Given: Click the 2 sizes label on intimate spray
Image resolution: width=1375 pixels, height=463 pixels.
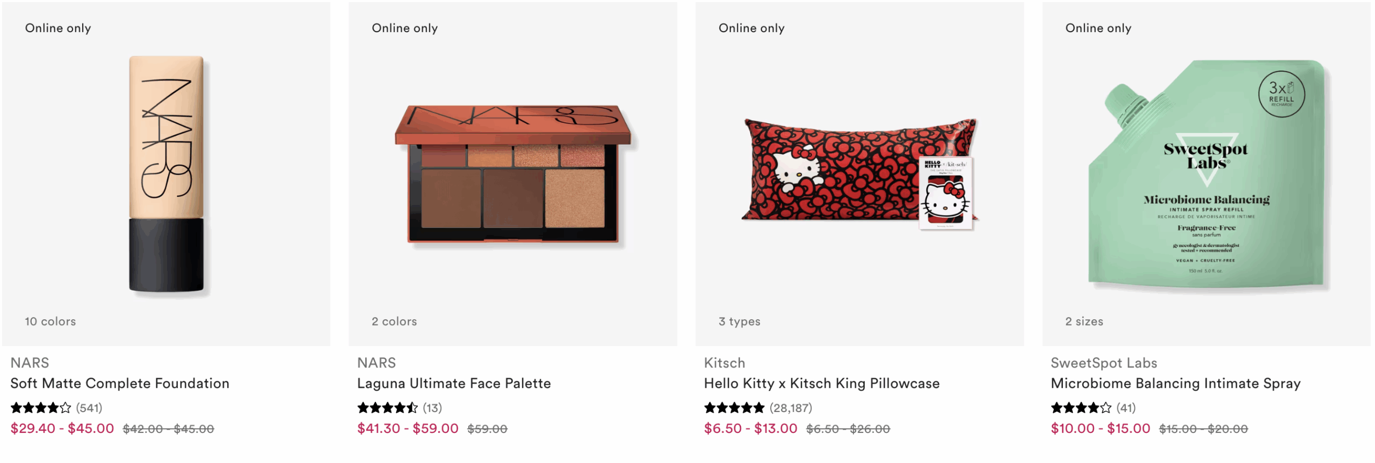Looking at the screenshot, I should [x=1084, y=321].
